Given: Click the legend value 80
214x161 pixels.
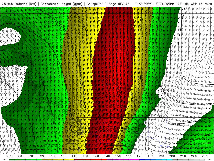Looking at the screenshot, I should pyautogui.click(x=42, y=156).
